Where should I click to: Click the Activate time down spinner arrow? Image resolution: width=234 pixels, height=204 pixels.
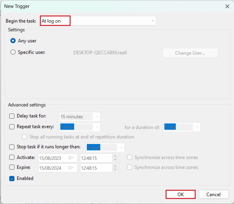(x=115, y=160)
